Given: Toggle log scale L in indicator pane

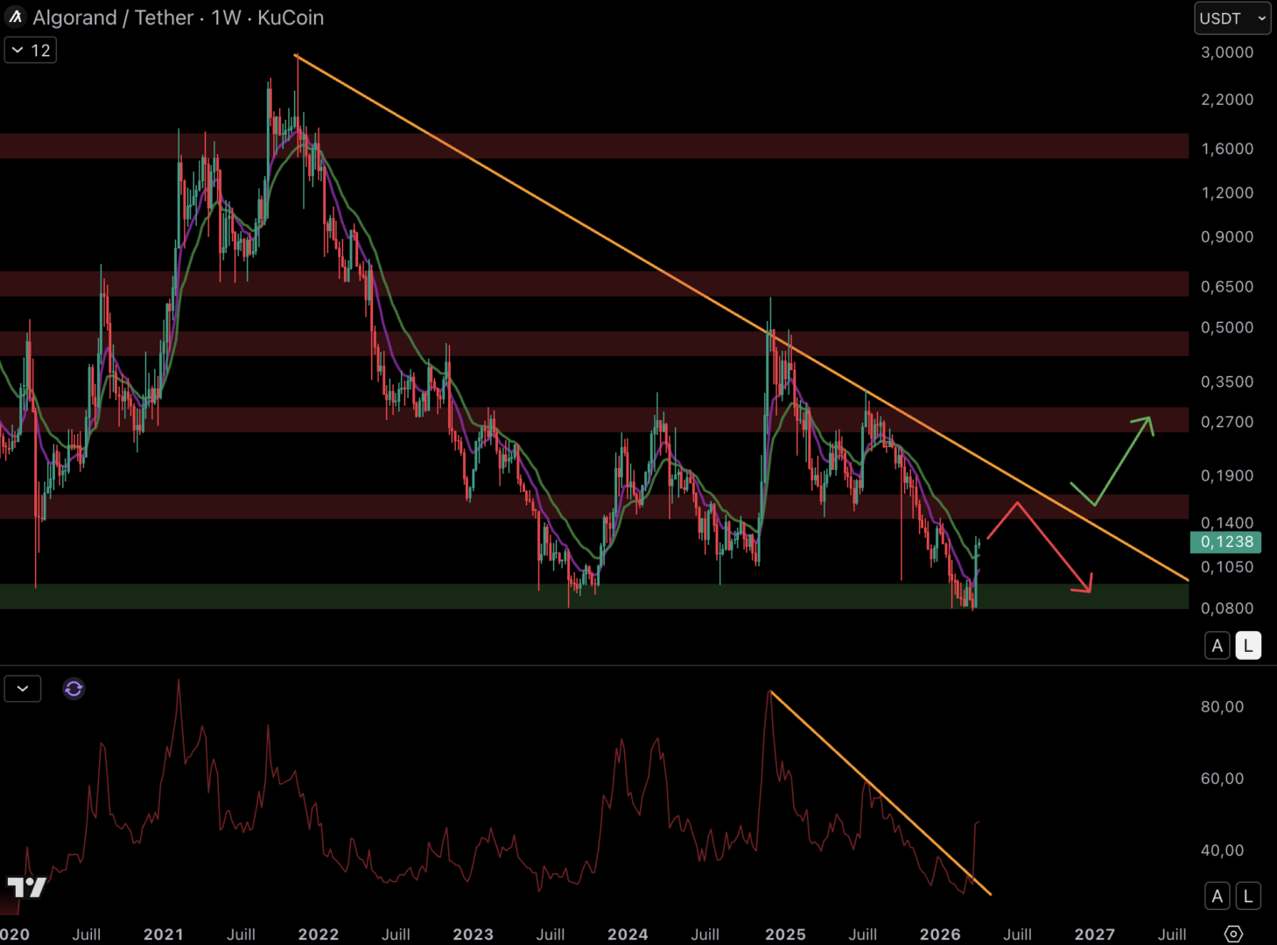Looking at the screenshot, I should [1248, 896].
